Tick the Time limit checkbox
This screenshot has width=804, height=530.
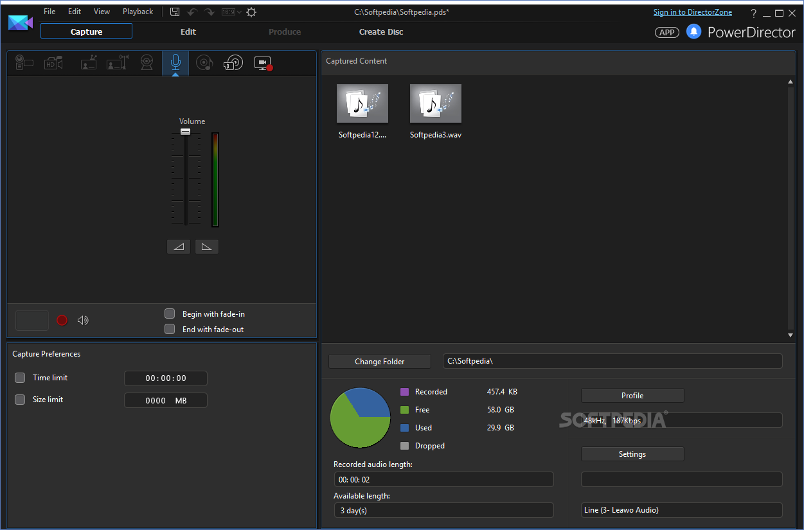click(x=20, y=378)
